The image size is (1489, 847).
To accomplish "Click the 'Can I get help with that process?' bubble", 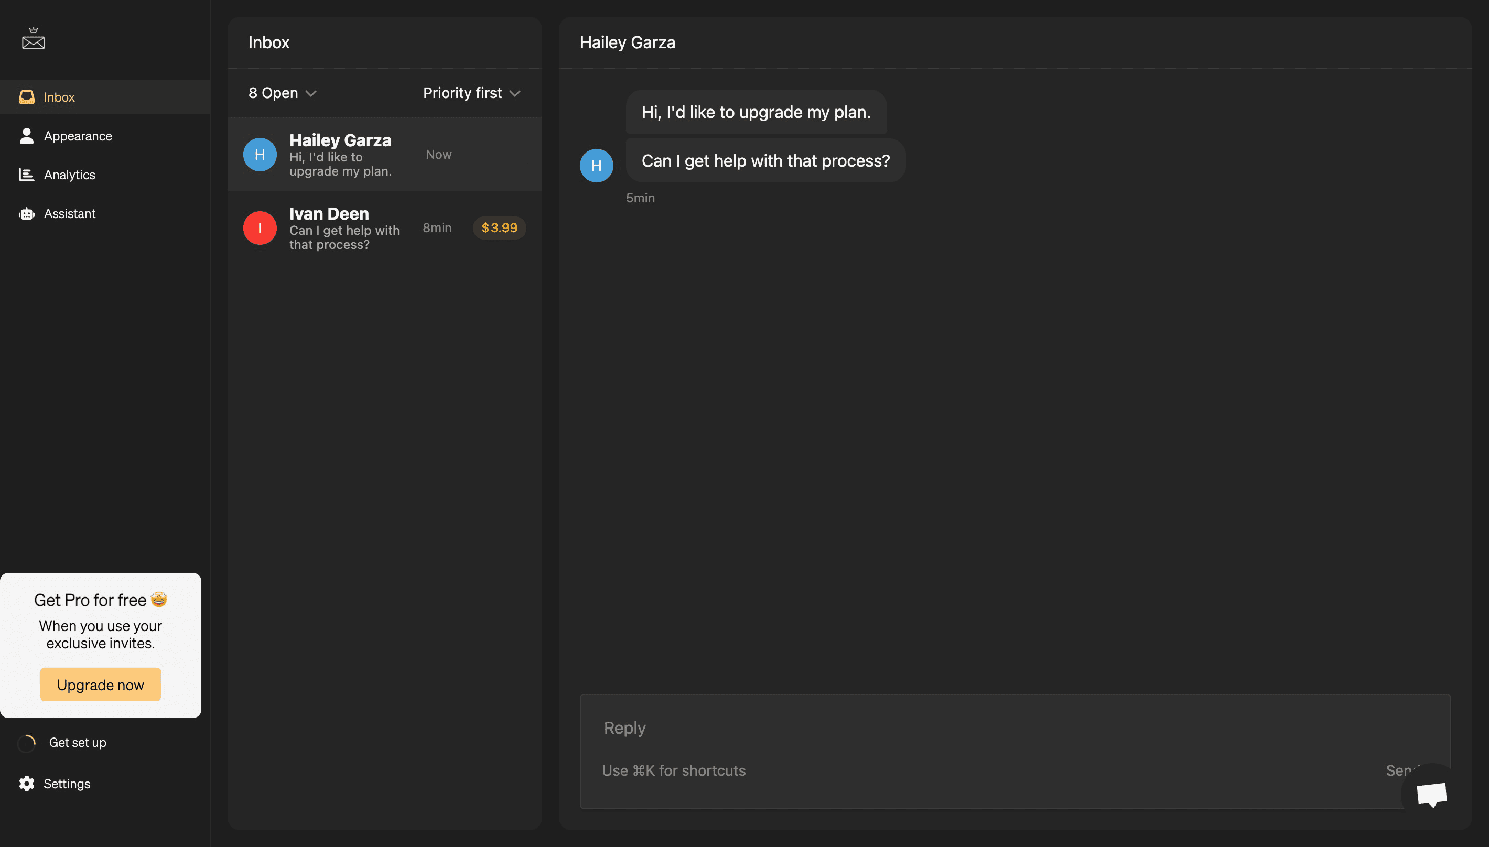I will click(765, 160).
